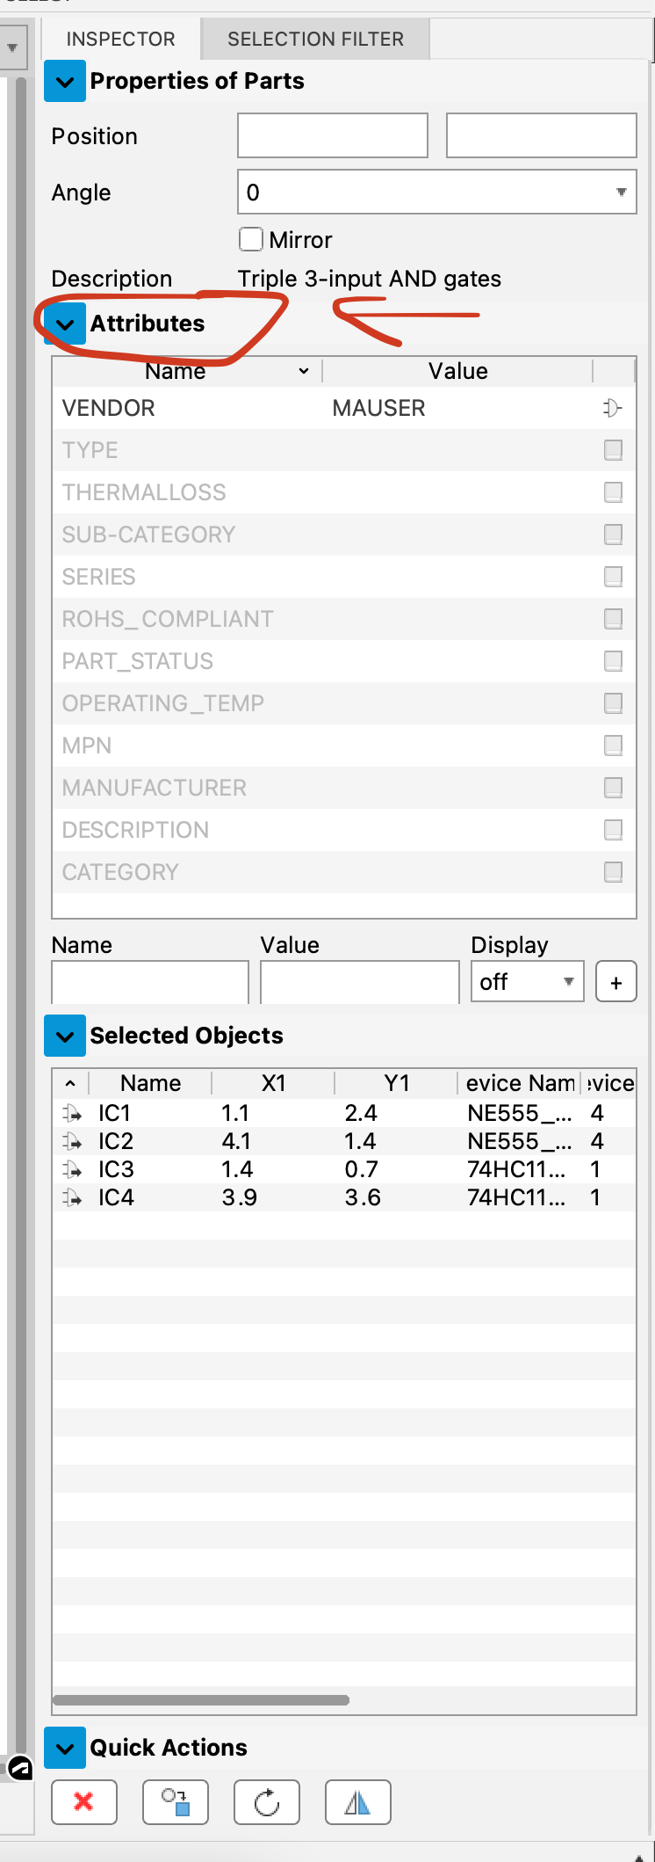Click the gate icon beside IC1 row

point(73,1112)
